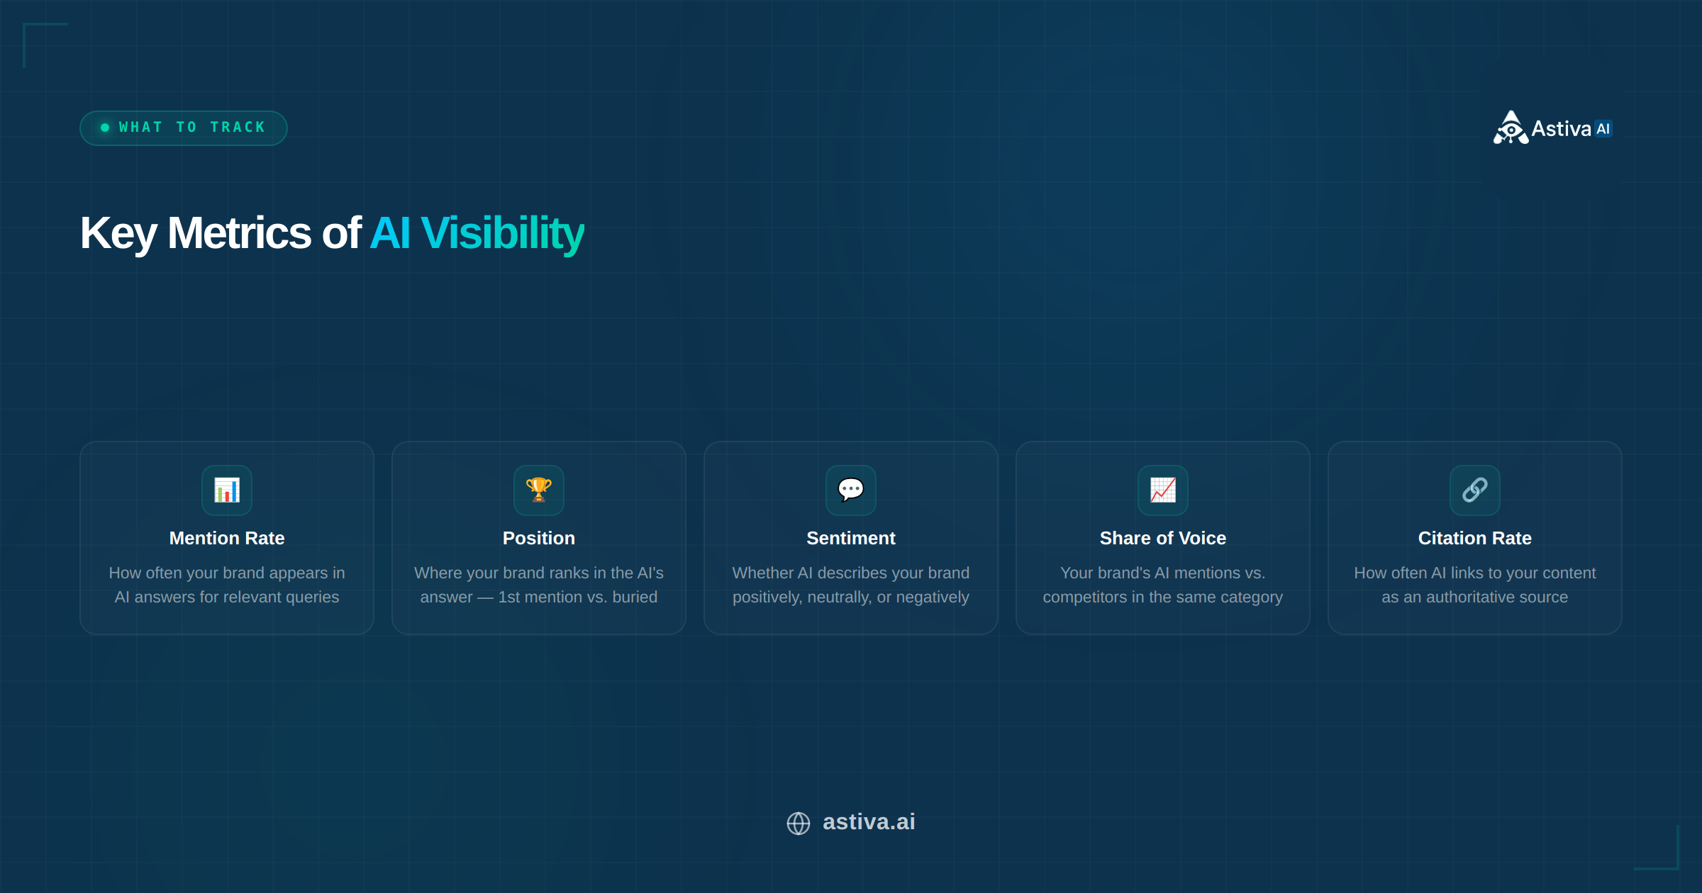The image size is (1702, 893).
Task: Toggle the WHAT TO TRACK pill badge
Action: tap(183, 128)
